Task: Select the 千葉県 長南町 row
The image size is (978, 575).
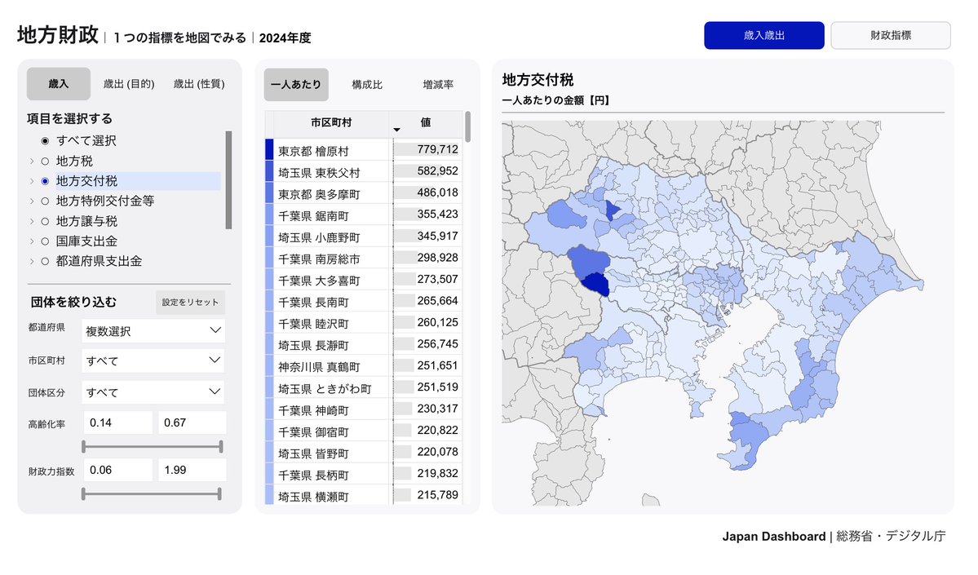Action: coord(364,301)
